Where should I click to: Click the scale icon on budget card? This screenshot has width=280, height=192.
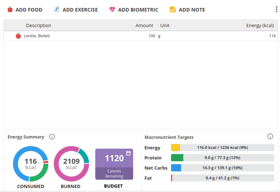point(128,153)
